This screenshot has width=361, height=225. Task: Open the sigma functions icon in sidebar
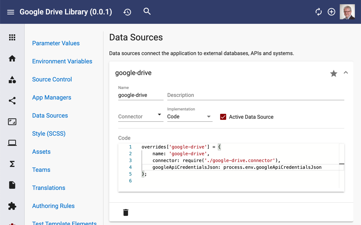[x=12, y=164]
